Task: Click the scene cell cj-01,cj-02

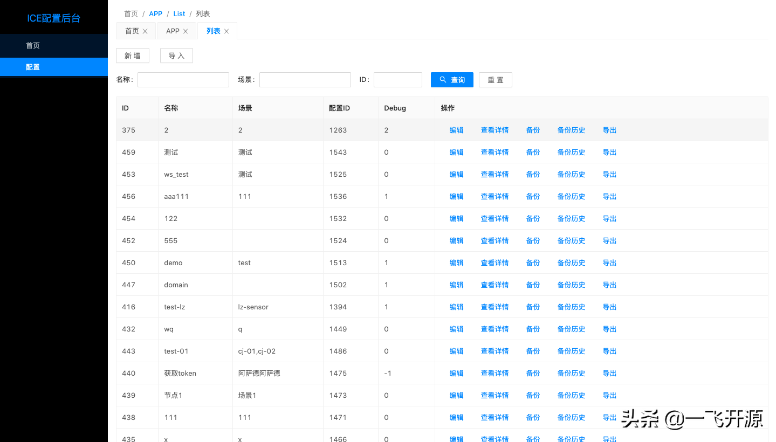Action: click(257, 351)
